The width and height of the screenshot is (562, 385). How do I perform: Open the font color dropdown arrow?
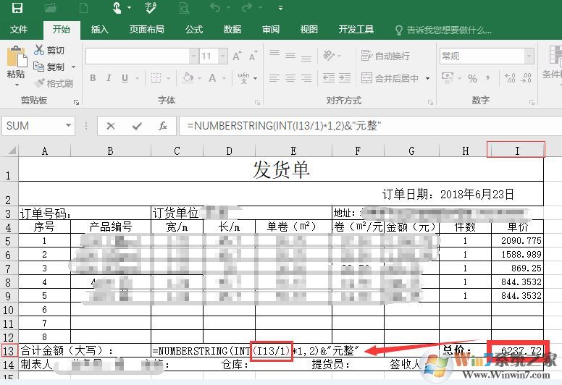pos(224,78)
